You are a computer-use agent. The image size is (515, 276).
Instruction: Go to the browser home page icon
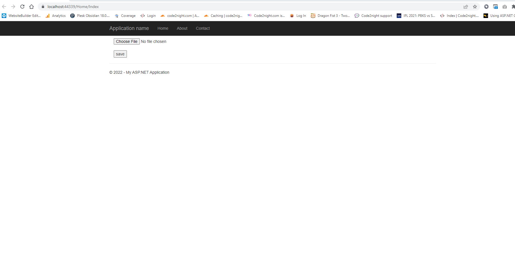point(32,7)
